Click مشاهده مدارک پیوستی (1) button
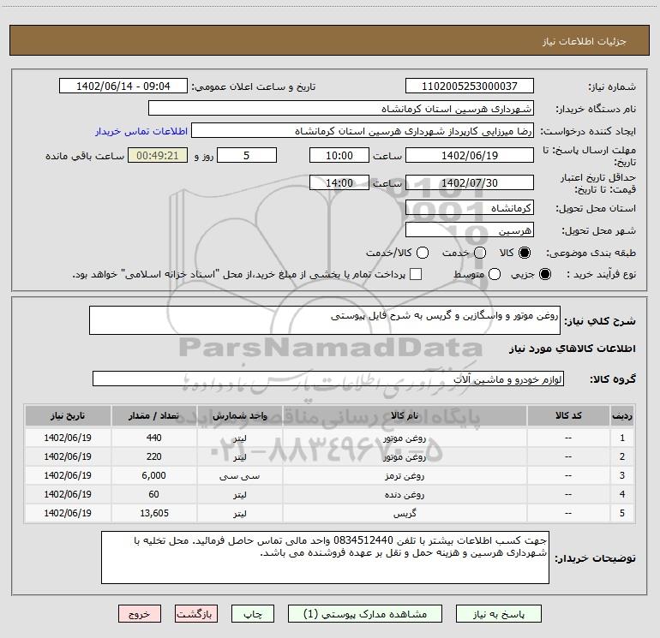The width and height of the screenshot is (660, 638). [x=365, y=614]
